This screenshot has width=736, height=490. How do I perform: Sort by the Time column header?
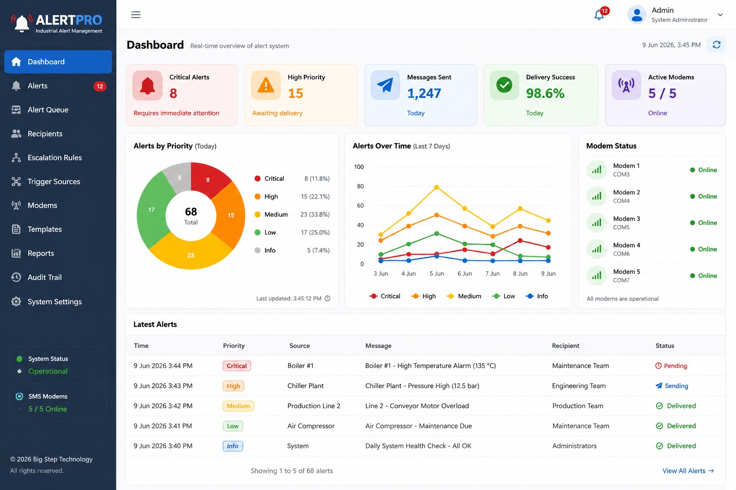[x=141, y=346]
